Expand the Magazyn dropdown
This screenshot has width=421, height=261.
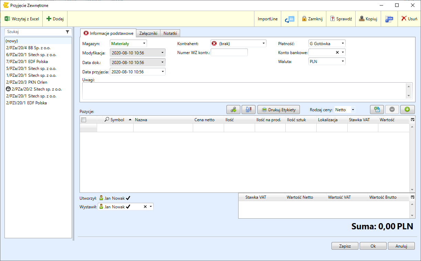(x=144, y=43)
